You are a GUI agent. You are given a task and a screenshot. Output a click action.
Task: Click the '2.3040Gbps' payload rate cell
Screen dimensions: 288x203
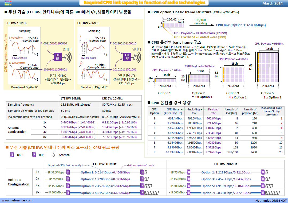pyautogui.click(x=213, y=133)
